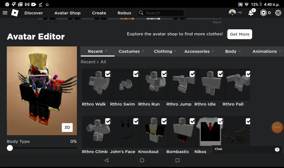Click the Body Type slider track
The height and width of the screenshot is (168, 284).
pos(42,148)
